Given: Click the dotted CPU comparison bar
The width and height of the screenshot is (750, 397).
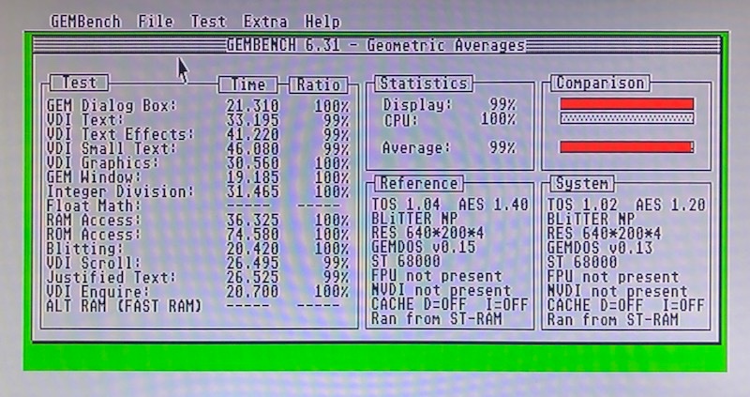Looking at the screenshot, I should [627, 118].
